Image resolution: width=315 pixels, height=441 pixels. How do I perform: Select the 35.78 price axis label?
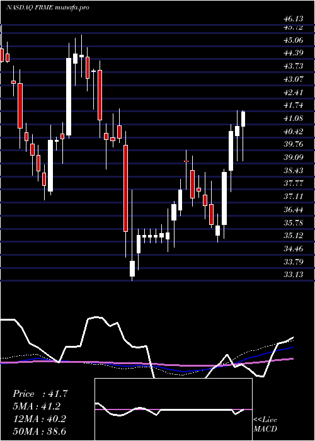(x=294, y=223)
